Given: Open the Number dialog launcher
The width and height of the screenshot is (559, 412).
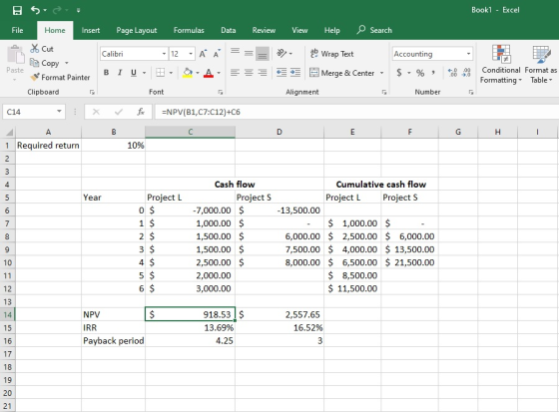Looking at the screenshot, I should [471, 92].
